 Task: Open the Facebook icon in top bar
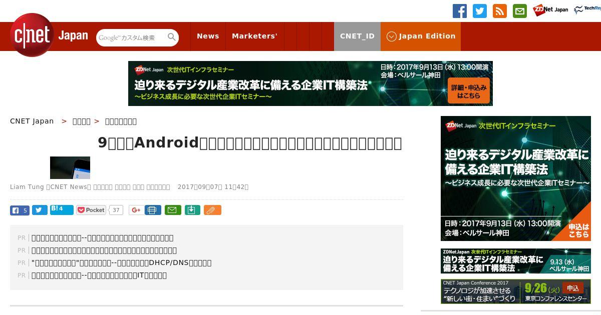(460, 11)
